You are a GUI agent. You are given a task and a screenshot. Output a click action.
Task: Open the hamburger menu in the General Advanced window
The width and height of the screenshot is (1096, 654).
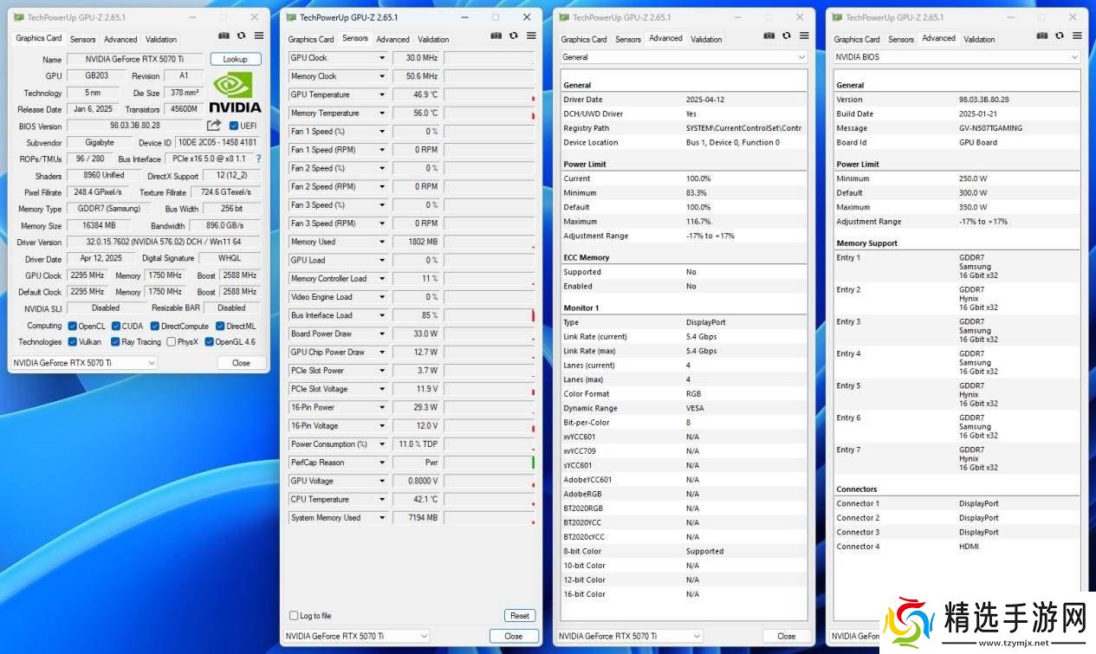tap(804, 36)
